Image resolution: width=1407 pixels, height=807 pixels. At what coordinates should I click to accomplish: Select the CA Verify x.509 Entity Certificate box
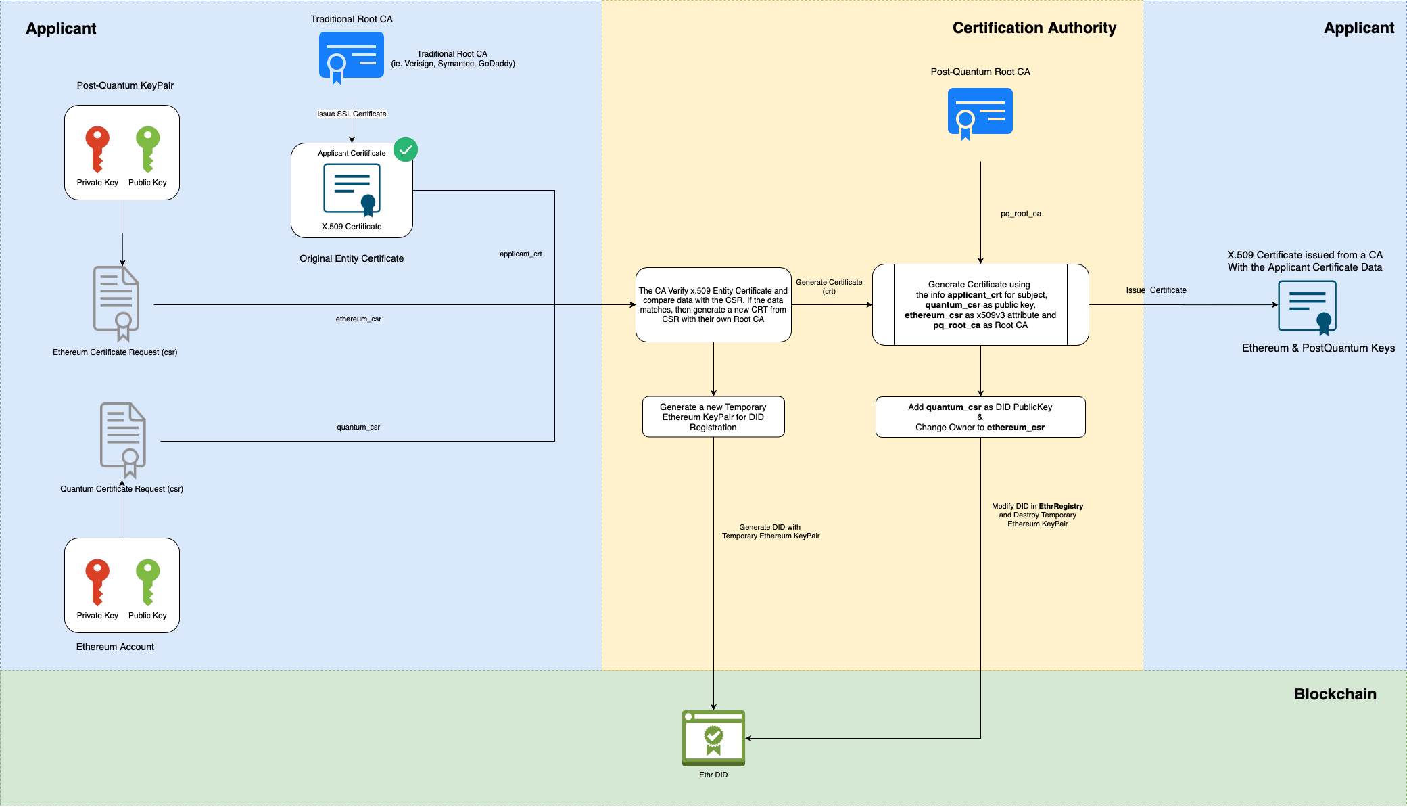coord(713,304)
